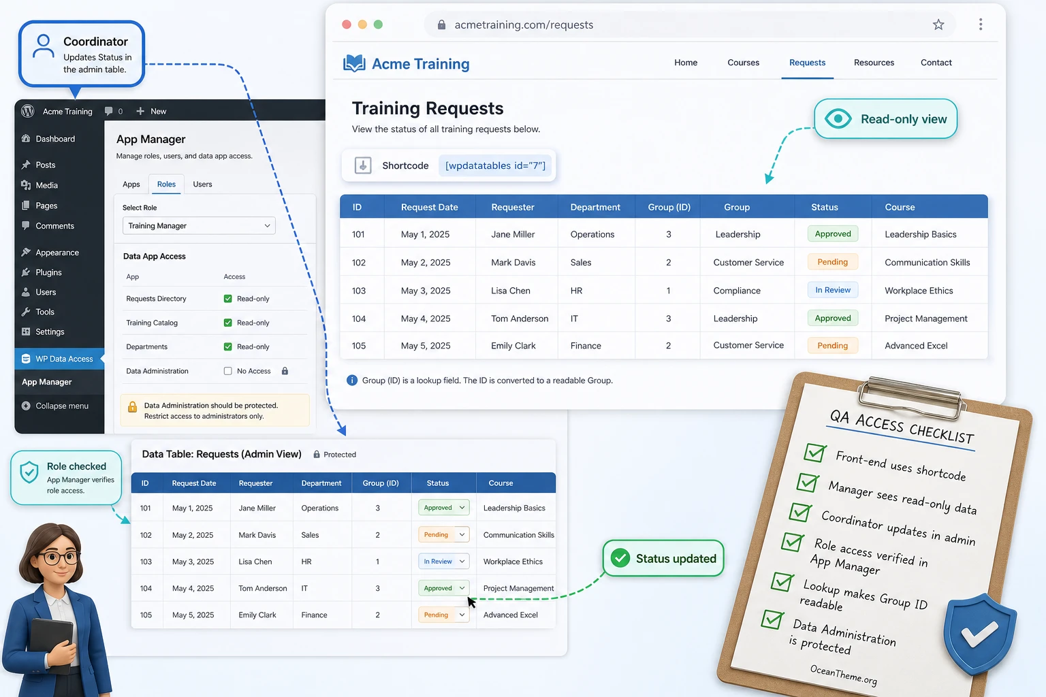
Task: Click the bookmark star in the address bar
Action: (938, 25)
